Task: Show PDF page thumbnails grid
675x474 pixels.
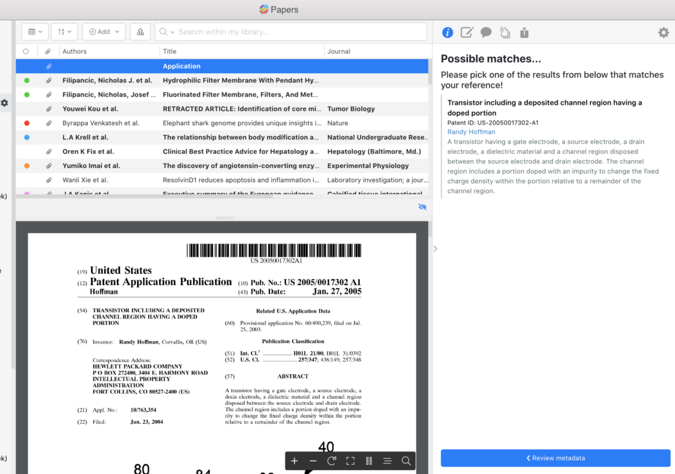Action: 369,461
